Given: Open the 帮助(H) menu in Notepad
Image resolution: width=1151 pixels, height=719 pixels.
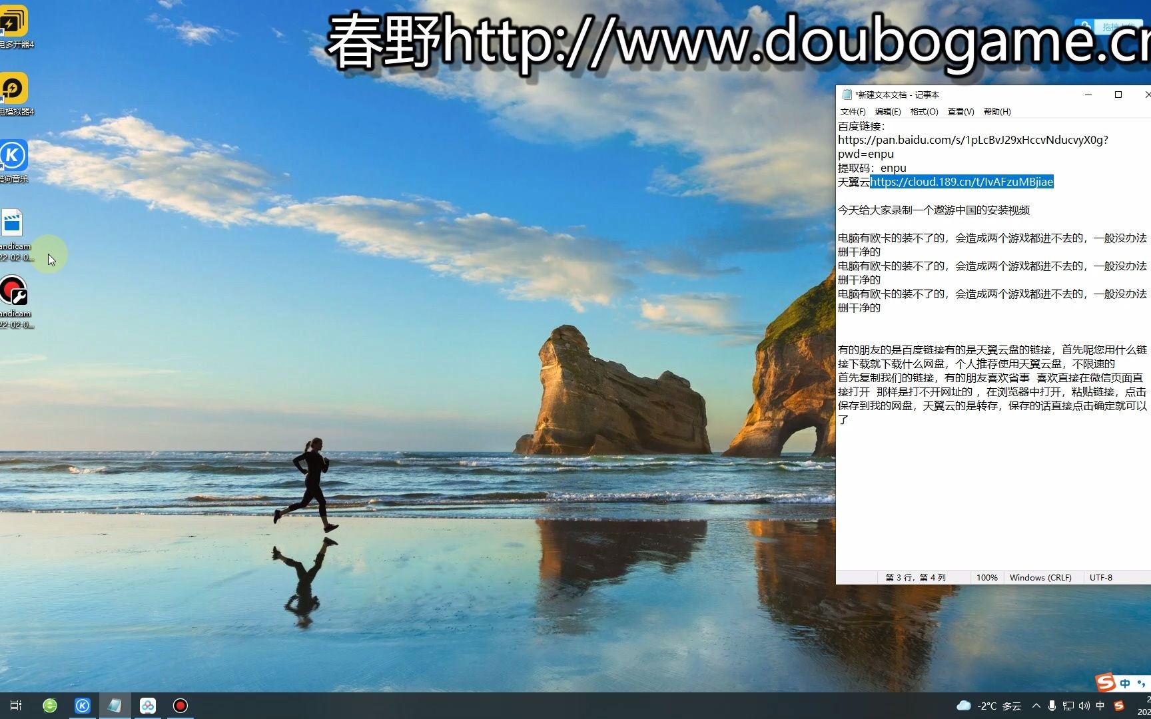Looking at the screenshot, I should click(x=997, y=112).
